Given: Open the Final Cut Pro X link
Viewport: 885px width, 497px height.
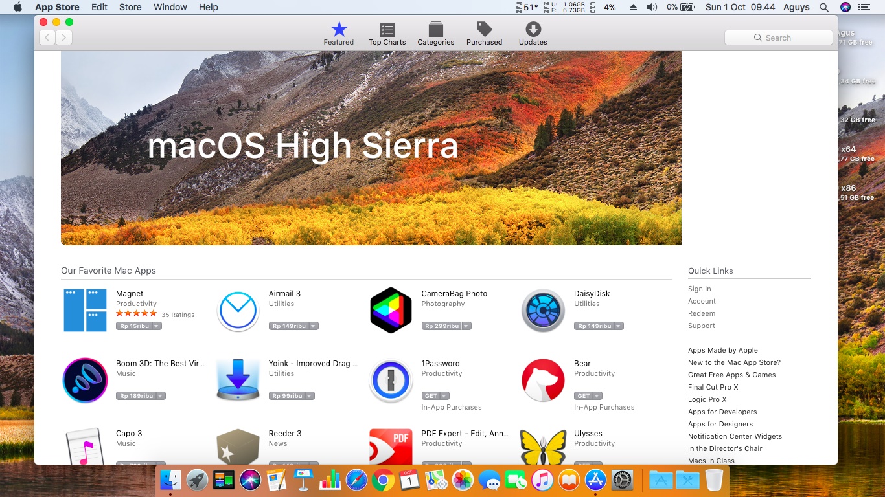Looking at the screenshot, I should (713, 387).
